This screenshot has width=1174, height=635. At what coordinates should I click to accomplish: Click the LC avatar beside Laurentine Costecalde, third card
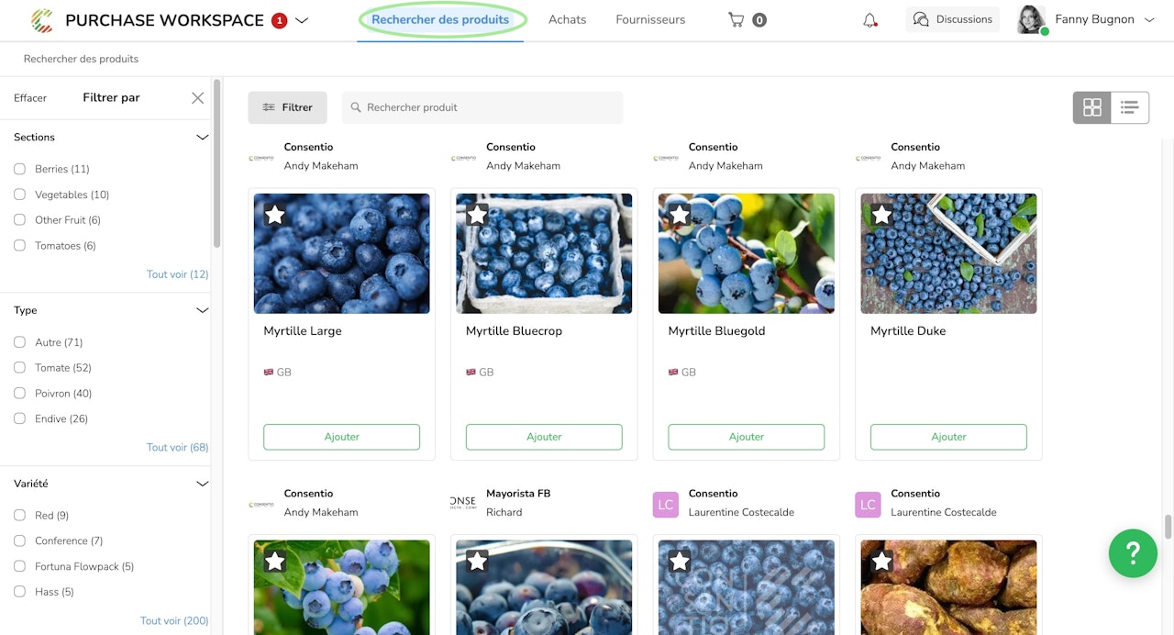pos(666,505)
